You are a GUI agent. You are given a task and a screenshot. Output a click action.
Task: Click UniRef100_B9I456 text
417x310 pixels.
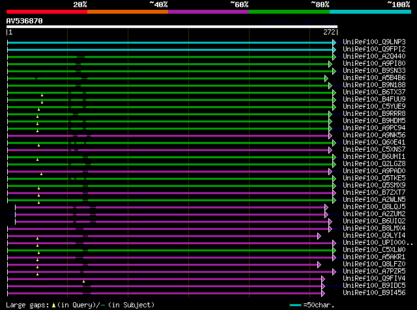pos(374,293)
